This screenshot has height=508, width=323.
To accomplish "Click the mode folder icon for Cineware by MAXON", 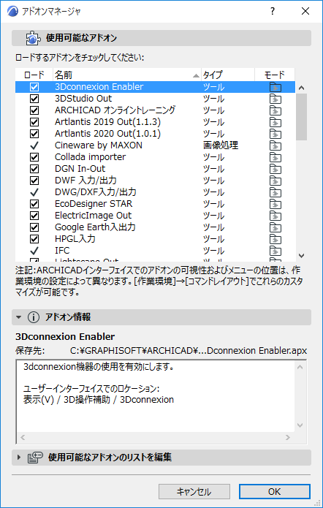I will point(275,145).
